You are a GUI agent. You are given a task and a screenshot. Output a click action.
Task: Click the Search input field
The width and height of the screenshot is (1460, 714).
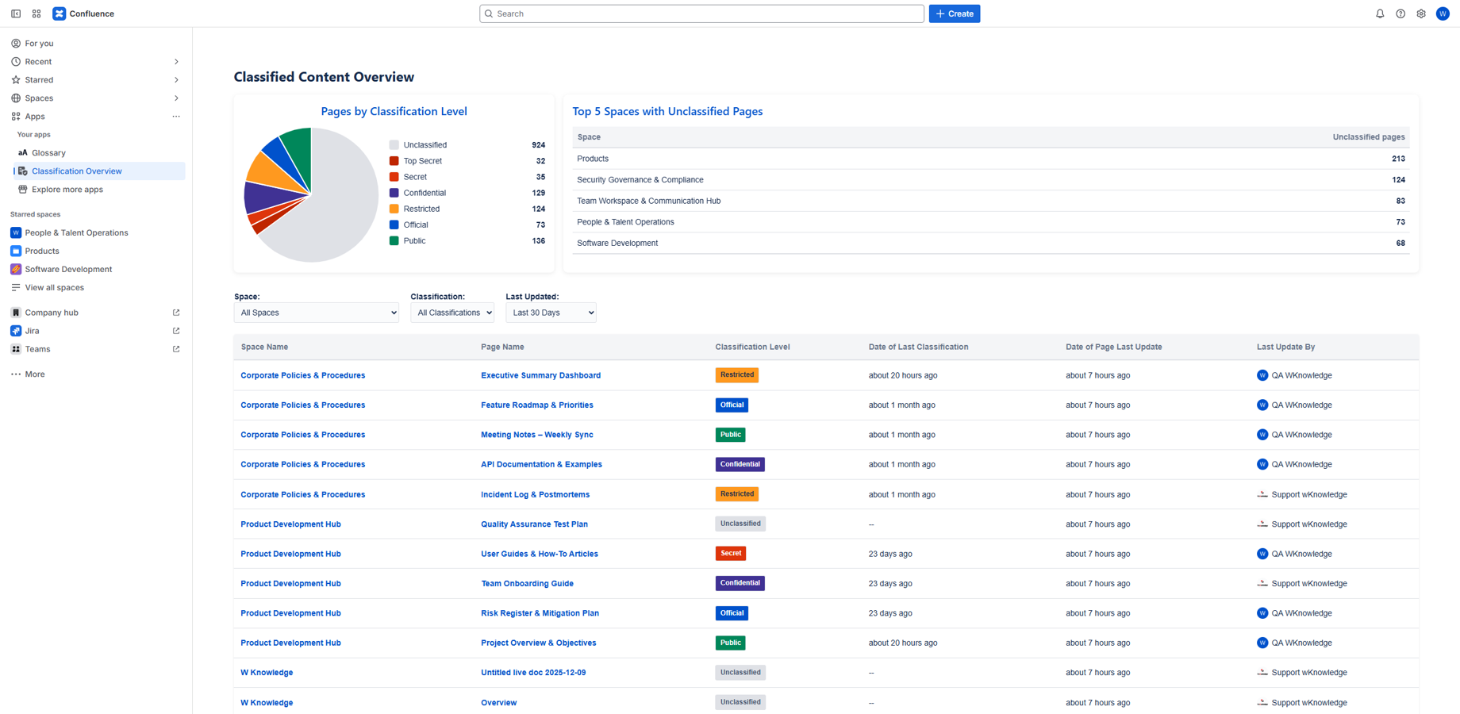click(x=701, y=13)
